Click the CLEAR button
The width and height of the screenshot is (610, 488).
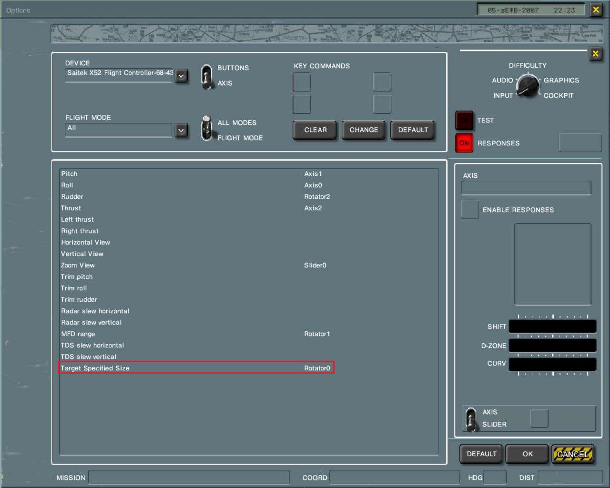point(315,130)
